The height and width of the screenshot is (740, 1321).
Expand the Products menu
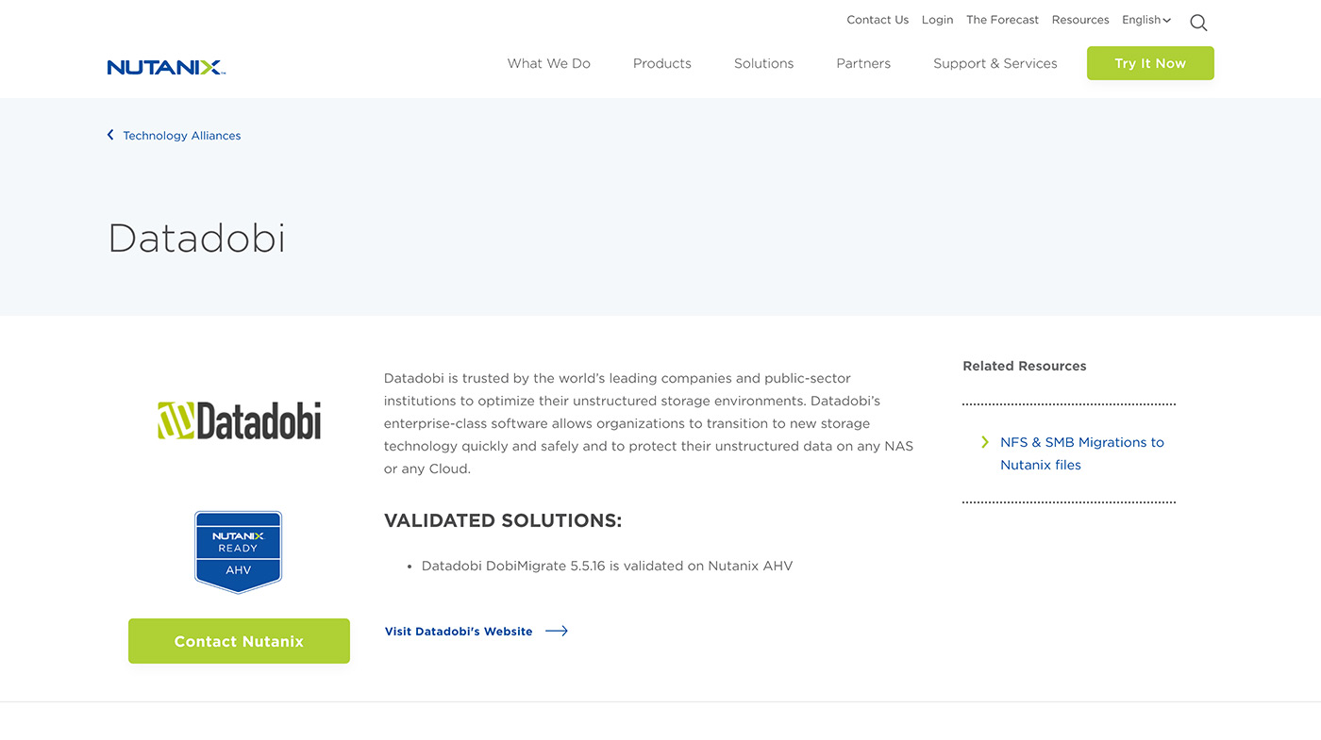661,63
